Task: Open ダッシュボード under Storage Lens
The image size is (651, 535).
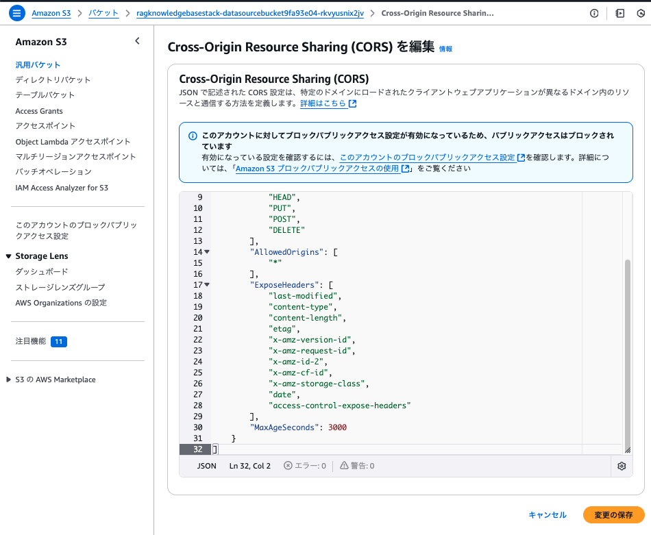Action: pos(42,271)
